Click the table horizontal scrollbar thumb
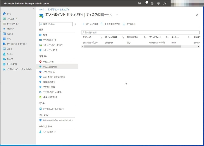This screenshot has width=204, height=146. click(132, 46)
